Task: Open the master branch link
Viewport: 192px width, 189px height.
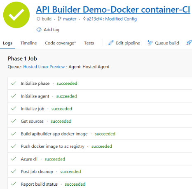Action: click(70, 19)
